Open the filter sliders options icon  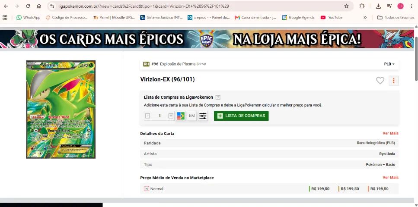click(x=203, y=116)
